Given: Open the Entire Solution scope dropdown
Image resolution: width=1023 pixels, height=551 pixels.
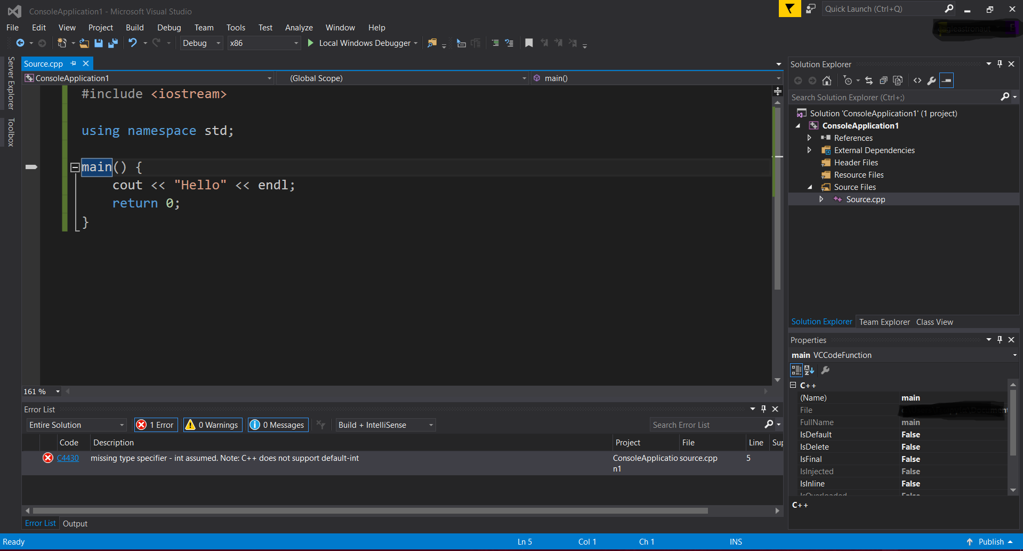Looking at the screenshot, I should point(76,425).
